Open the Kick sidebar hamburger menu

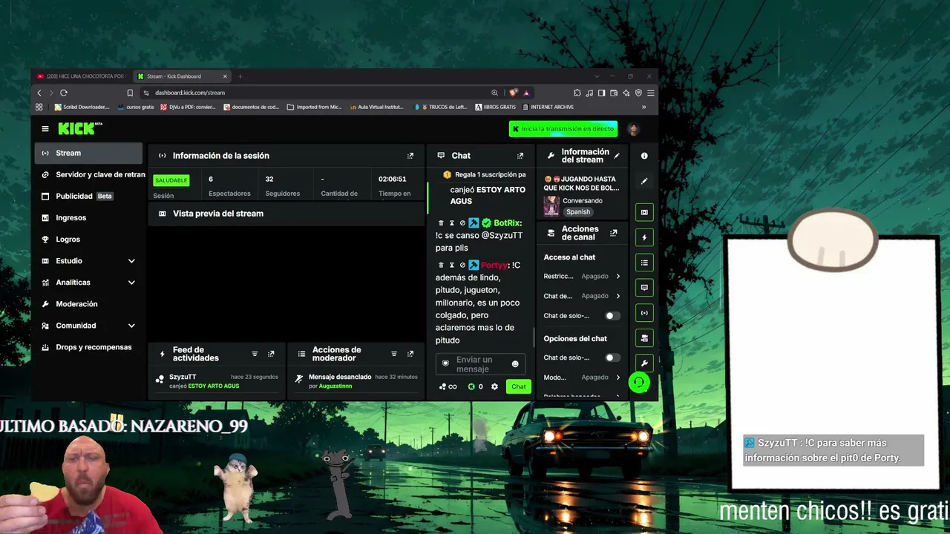pos(45,129)
